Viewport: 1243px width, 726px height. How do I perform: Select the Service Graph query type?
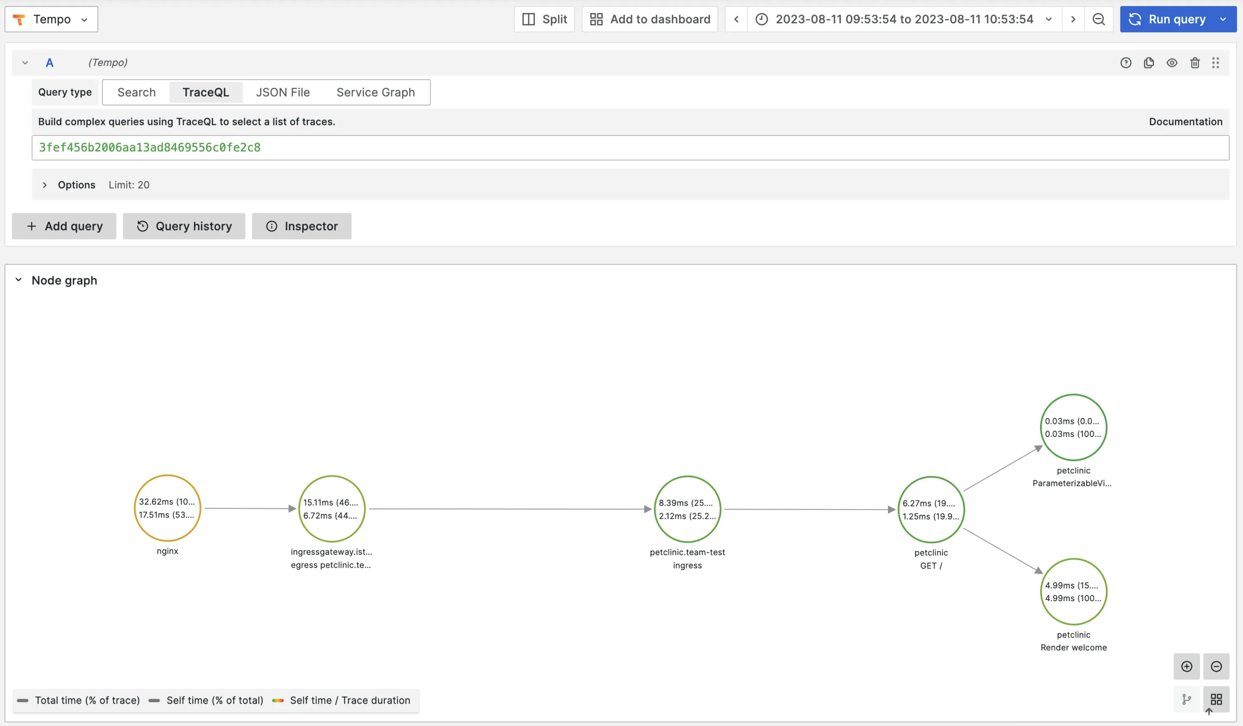pos(375,92)
